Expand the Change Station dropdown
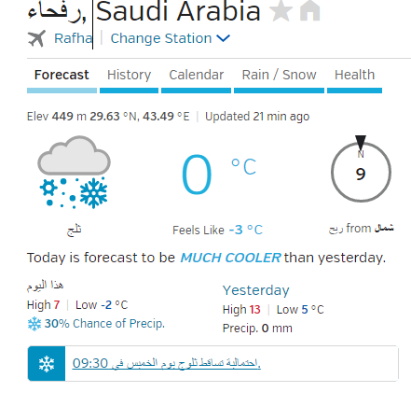411x406 pixels. pos(171,38)
